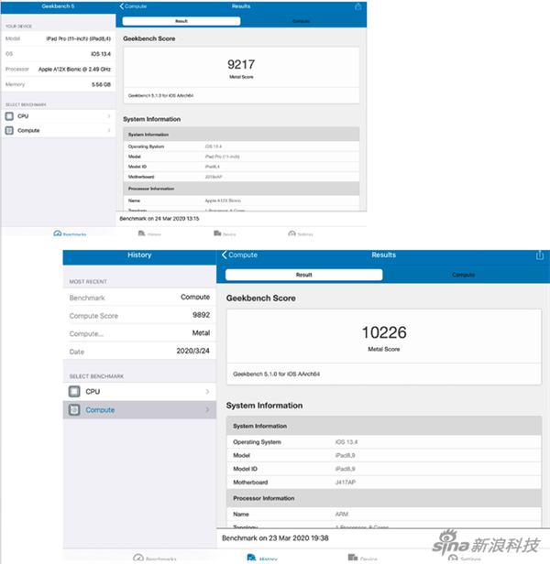Expand Compute chevron in upper sidebar

pos(109,130)
